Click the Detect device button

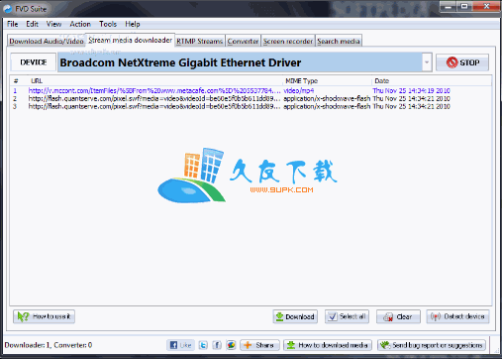point(457,316)
